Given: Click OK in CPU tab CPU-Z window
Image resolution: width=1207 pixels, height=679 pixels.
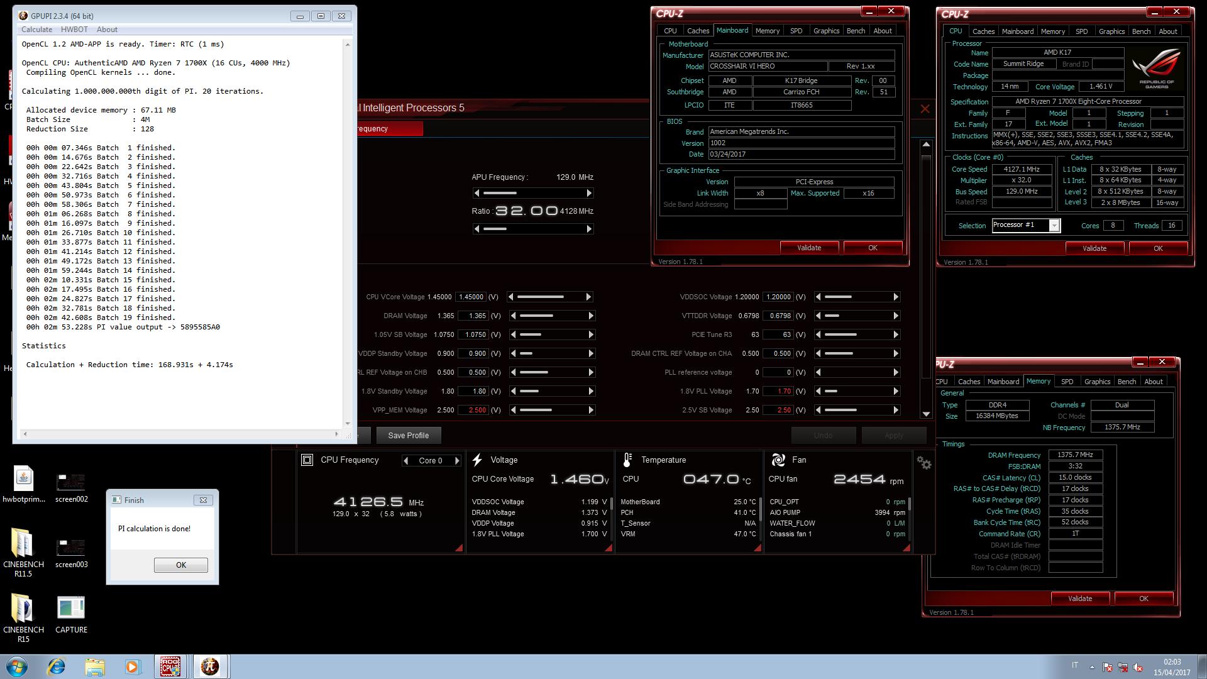Looking at the screenshot, I should point(1158,248).
